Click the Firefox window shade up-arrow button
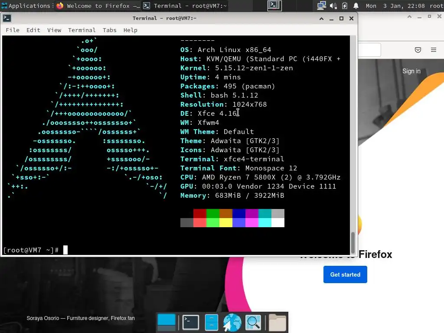 pyautogui.click(x=409, y=17)
